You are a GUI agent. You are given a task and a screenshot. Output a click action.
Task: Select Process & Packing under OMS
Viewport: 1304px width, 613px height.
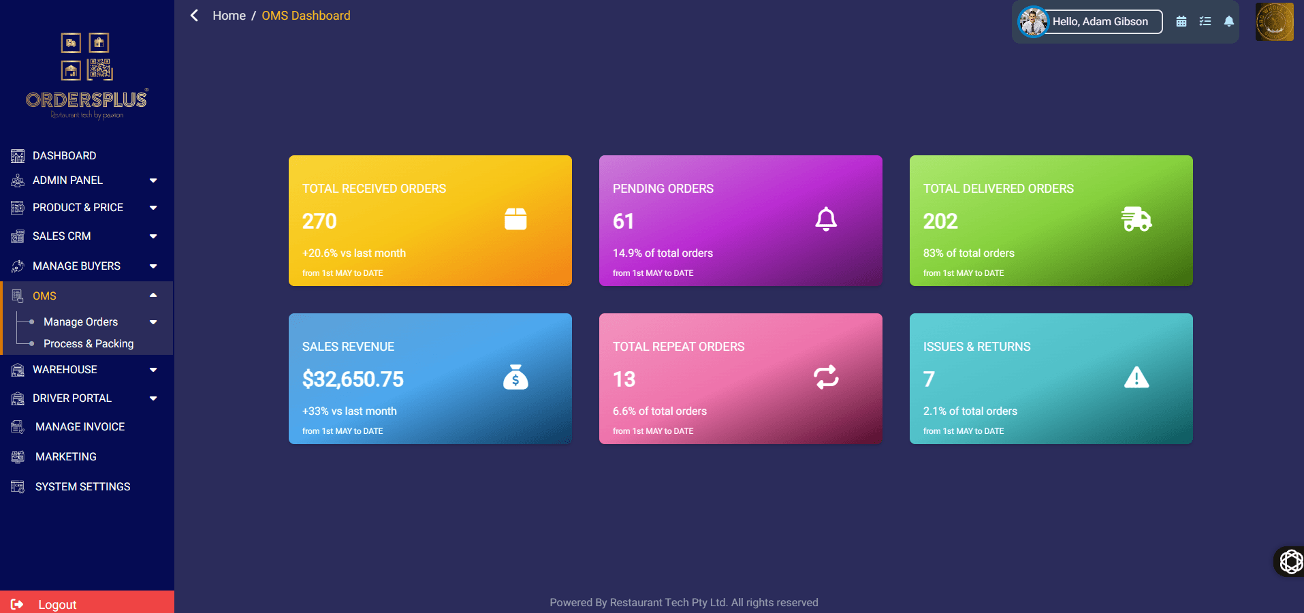point(89,344)
